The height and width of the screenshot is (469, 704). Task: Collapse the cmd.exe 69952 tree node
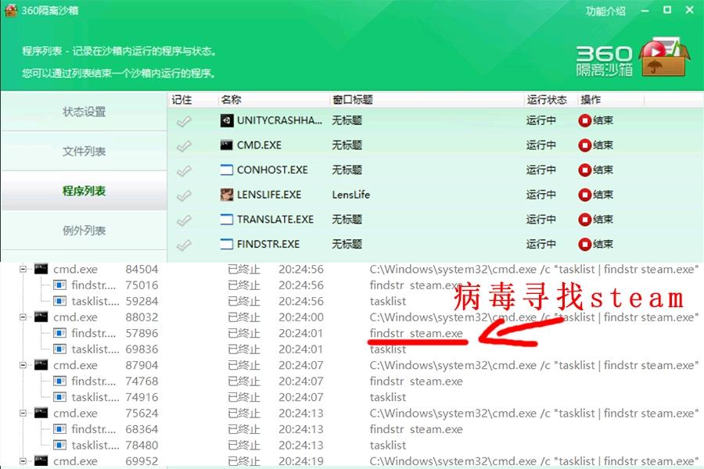pos(23,461)
